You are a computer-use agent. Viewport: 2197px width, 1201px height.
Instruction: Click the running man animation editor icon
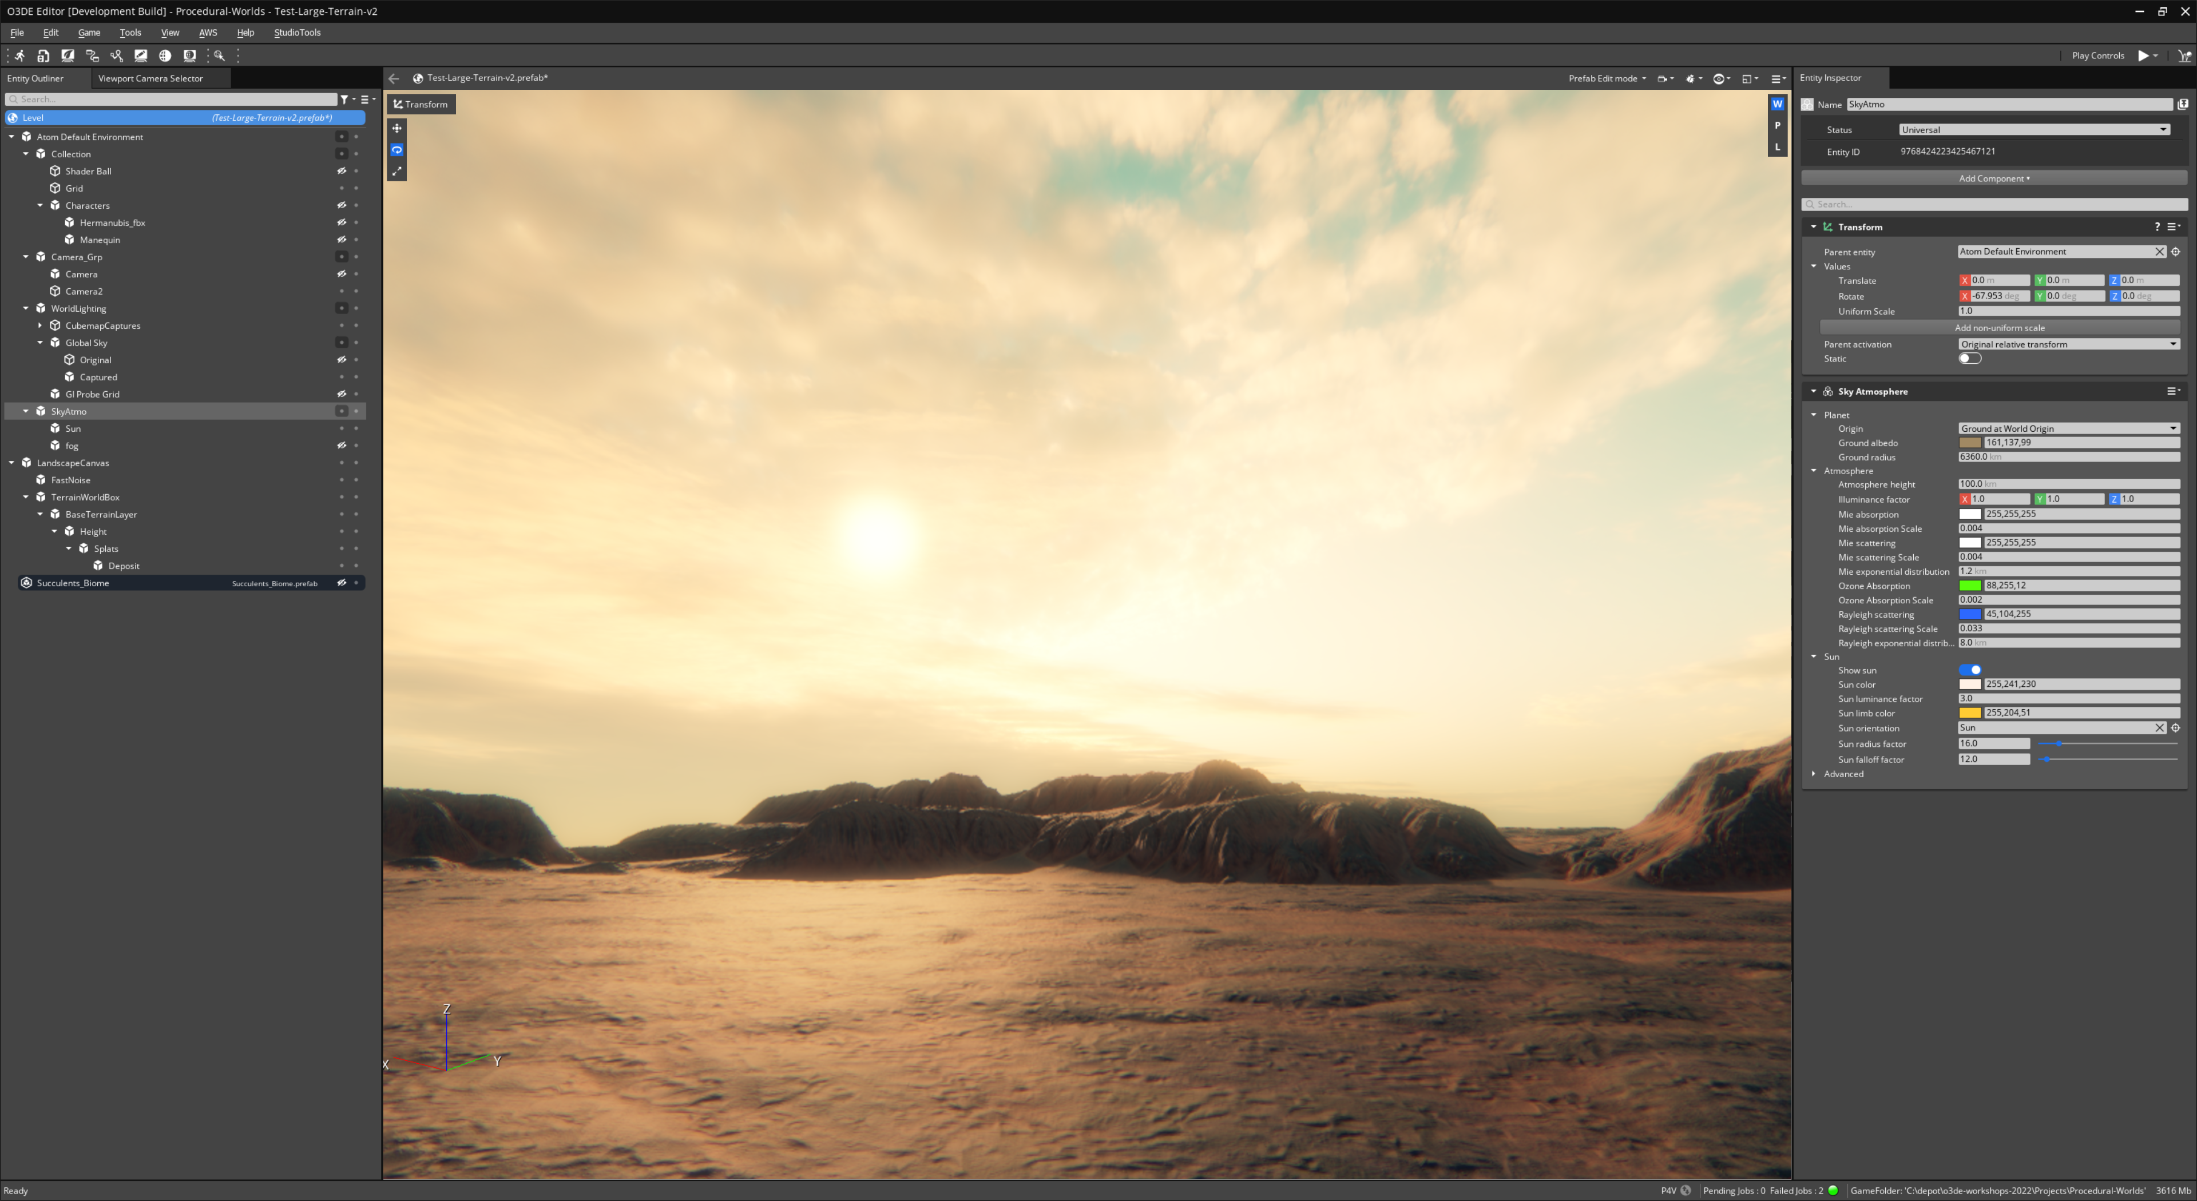pos(19,55)
